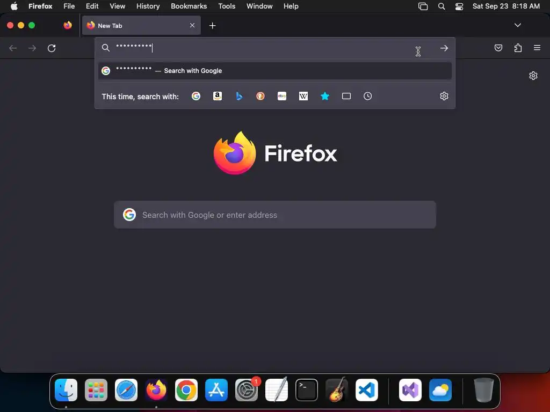This screenshot has height=412, width=550.
Task: Open the Edit menu
Action: tap(92, 6)
